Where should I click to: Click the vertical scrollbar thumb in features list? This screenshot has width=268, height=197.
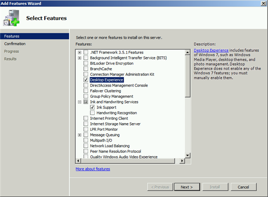click(x=188, y=76)
